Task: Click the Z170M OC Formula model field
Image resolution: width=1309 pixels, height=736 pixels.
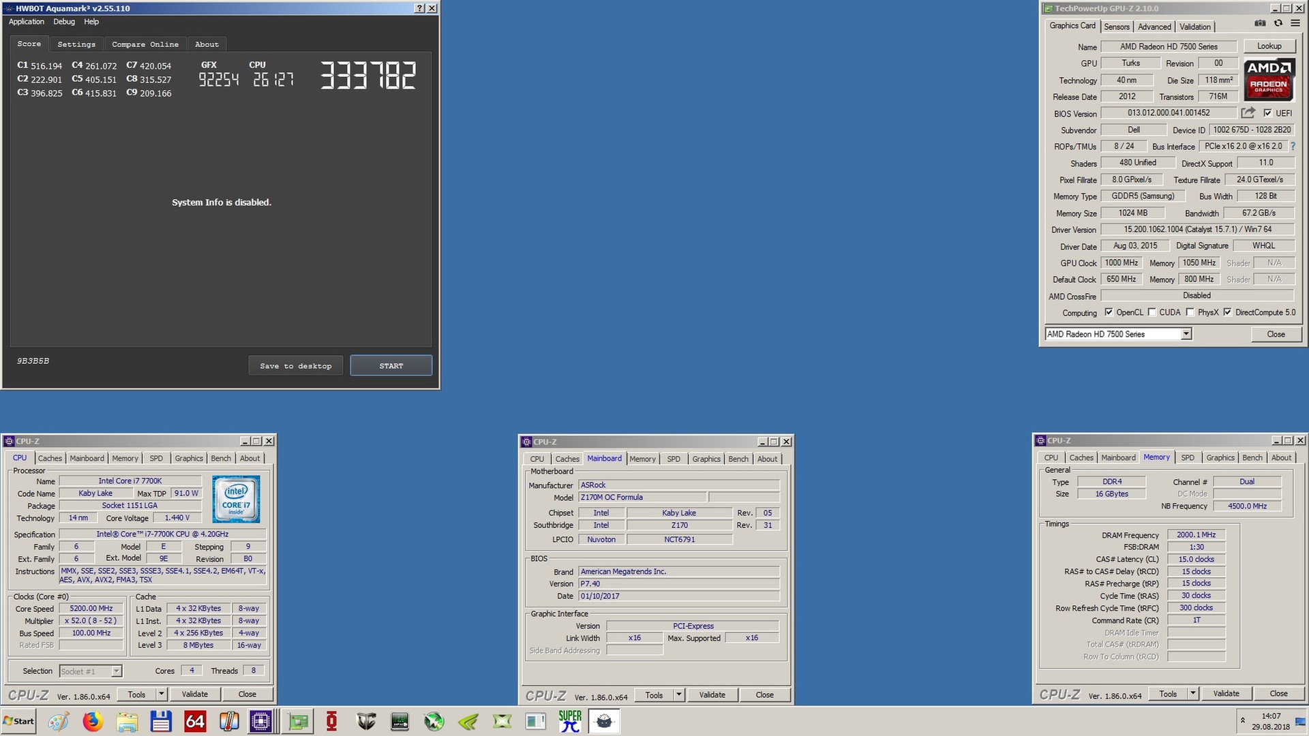Action: pyautogui.click(x=643, y=497)
